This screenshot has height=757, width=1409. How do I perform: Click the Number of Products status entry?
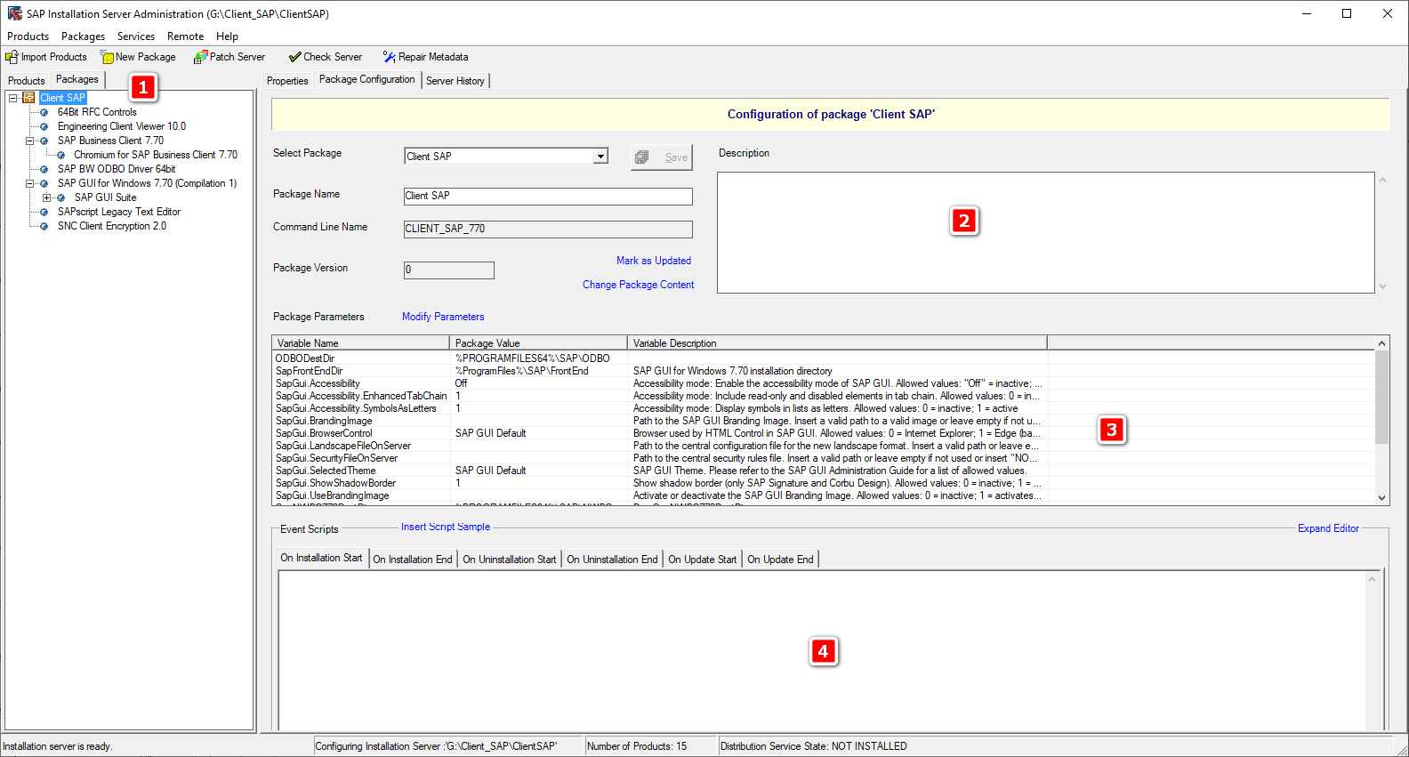pyautogui.click(x=650, y=746)
